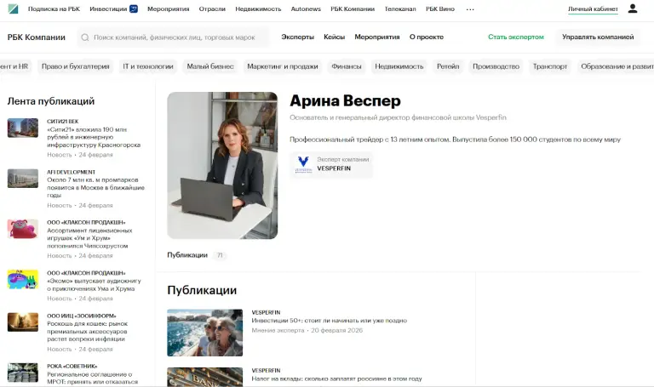The height and width of the screenshot is (387, 654).
Task: Open Инвестиции in top menu
Action: [x=108, y=9]
